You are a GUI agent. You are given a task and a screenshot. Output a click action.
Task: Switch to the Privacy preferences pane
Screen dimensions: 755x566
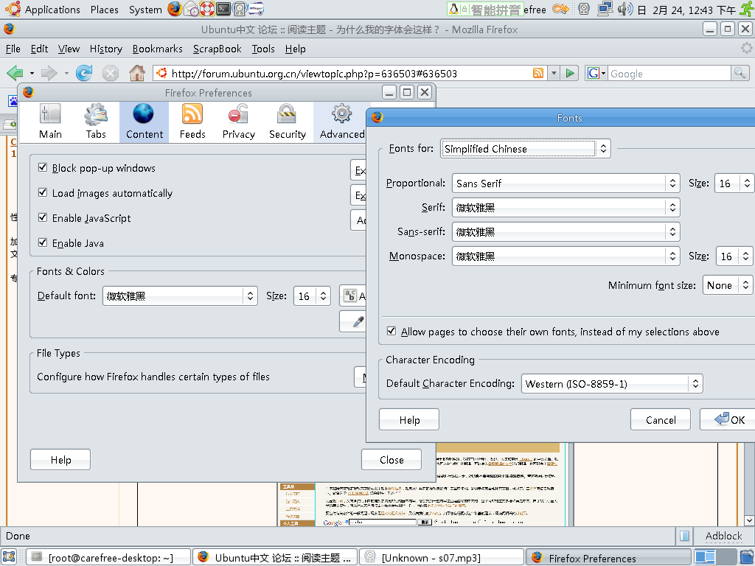(238, 122)
